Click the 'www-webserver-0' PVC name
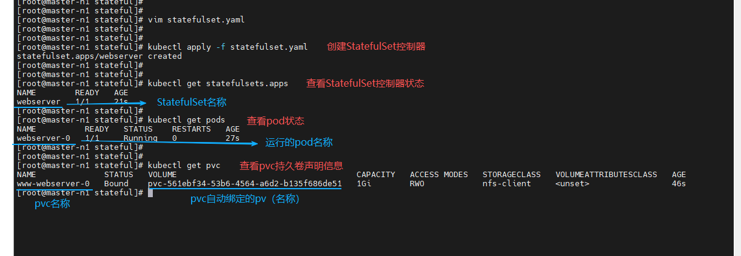 coord(53,183)
